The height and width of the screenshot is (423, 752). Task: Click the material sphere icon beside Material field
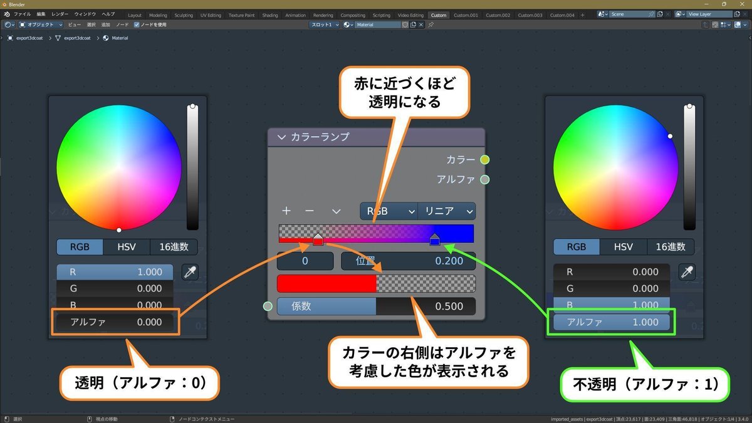tap(348, 24)
